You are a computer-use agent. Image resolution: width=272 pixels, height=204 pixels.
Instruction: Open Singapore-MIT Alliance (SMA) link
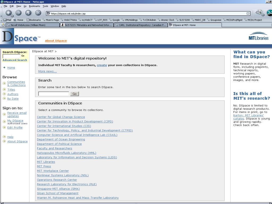tap(58, 189)
